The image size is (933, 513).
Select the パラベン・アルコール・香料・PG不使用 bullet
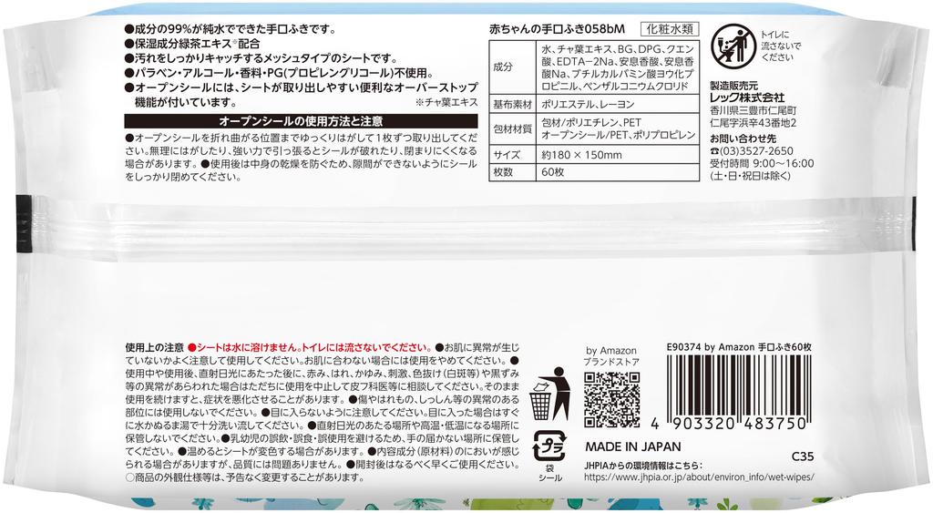pos(280,73)
